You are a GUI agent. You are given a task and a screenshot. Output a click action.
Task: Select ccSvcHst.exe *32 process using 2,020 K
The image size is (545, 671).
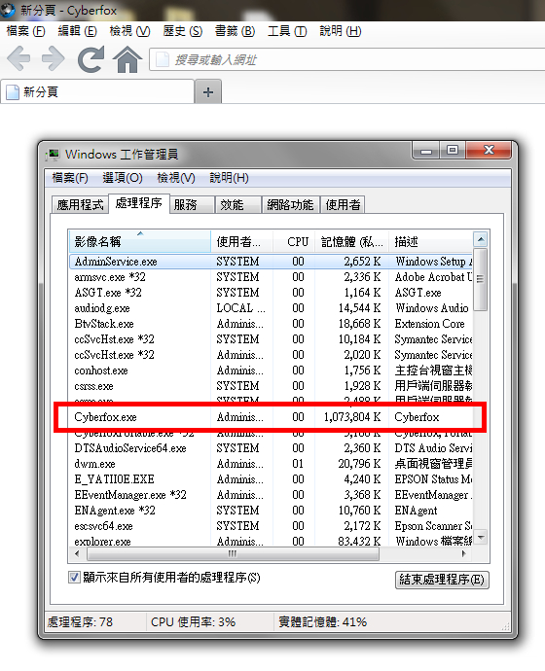[x=271, y=355]
